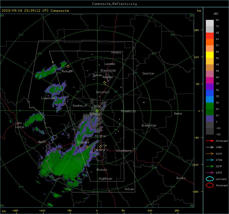Click the Banff label
Viewport: 229px width, 214px height.
(42, 142)
